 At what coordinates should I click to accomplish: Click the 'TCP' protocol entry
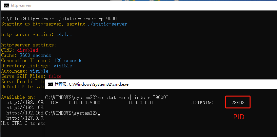tap(54, 102)
